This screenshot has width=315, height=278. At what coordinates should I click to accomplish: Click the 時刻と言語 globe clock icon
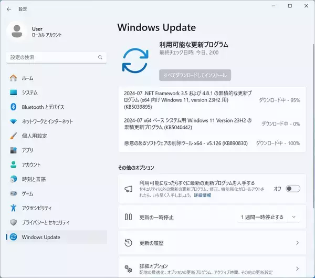(x=14, y=179)
